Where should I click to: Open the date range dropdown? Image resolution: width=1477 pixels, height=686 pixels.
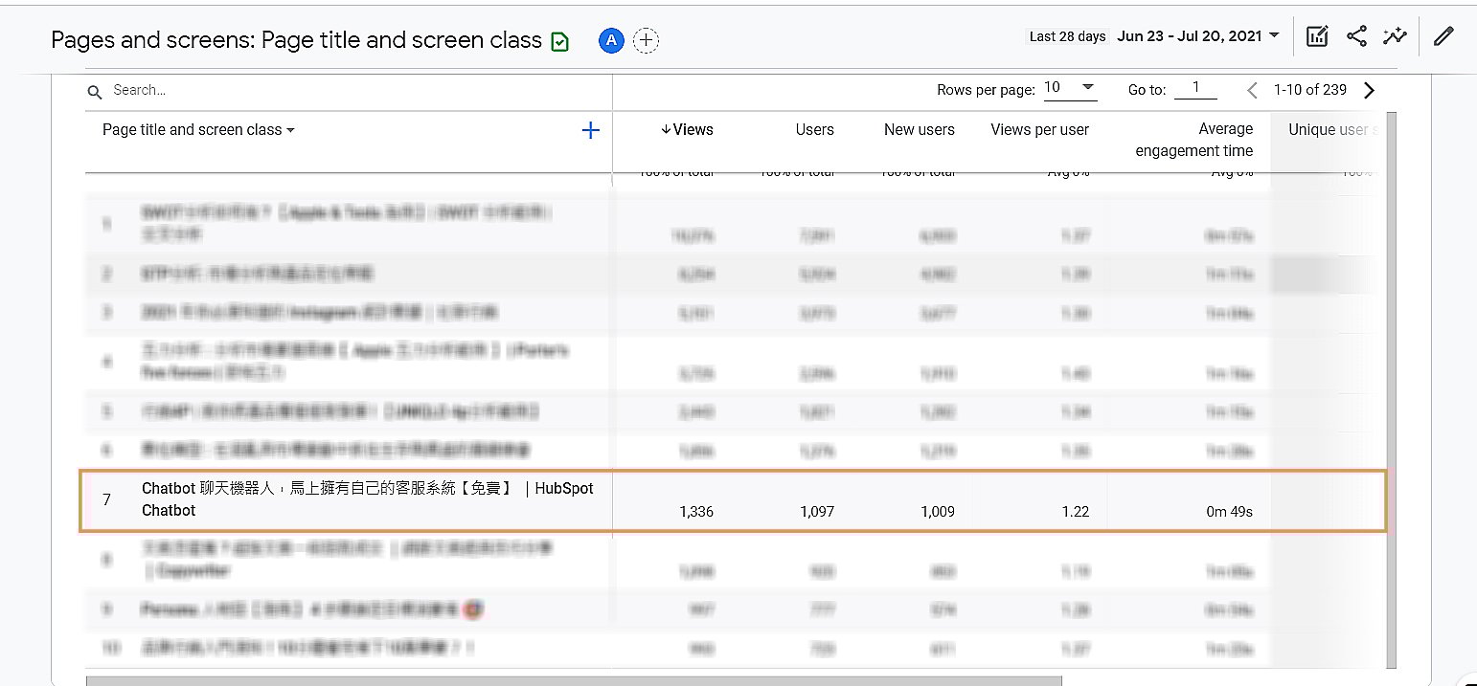(x=1197, y=36)
